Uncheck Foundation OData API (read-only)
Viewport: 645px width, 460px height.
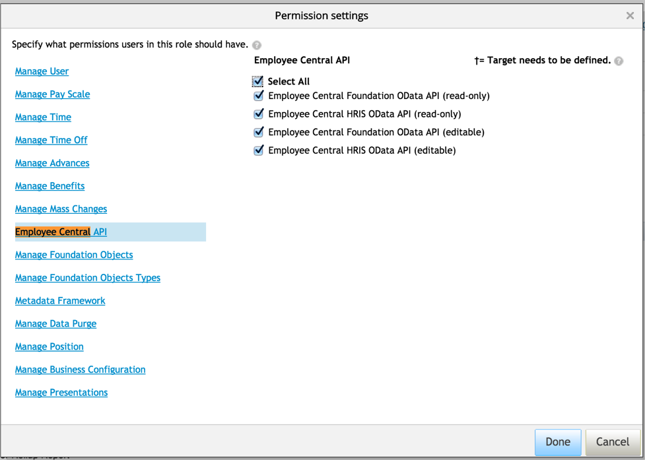point(259,96)
